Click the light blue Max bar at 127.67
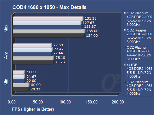 click(47, 23)
